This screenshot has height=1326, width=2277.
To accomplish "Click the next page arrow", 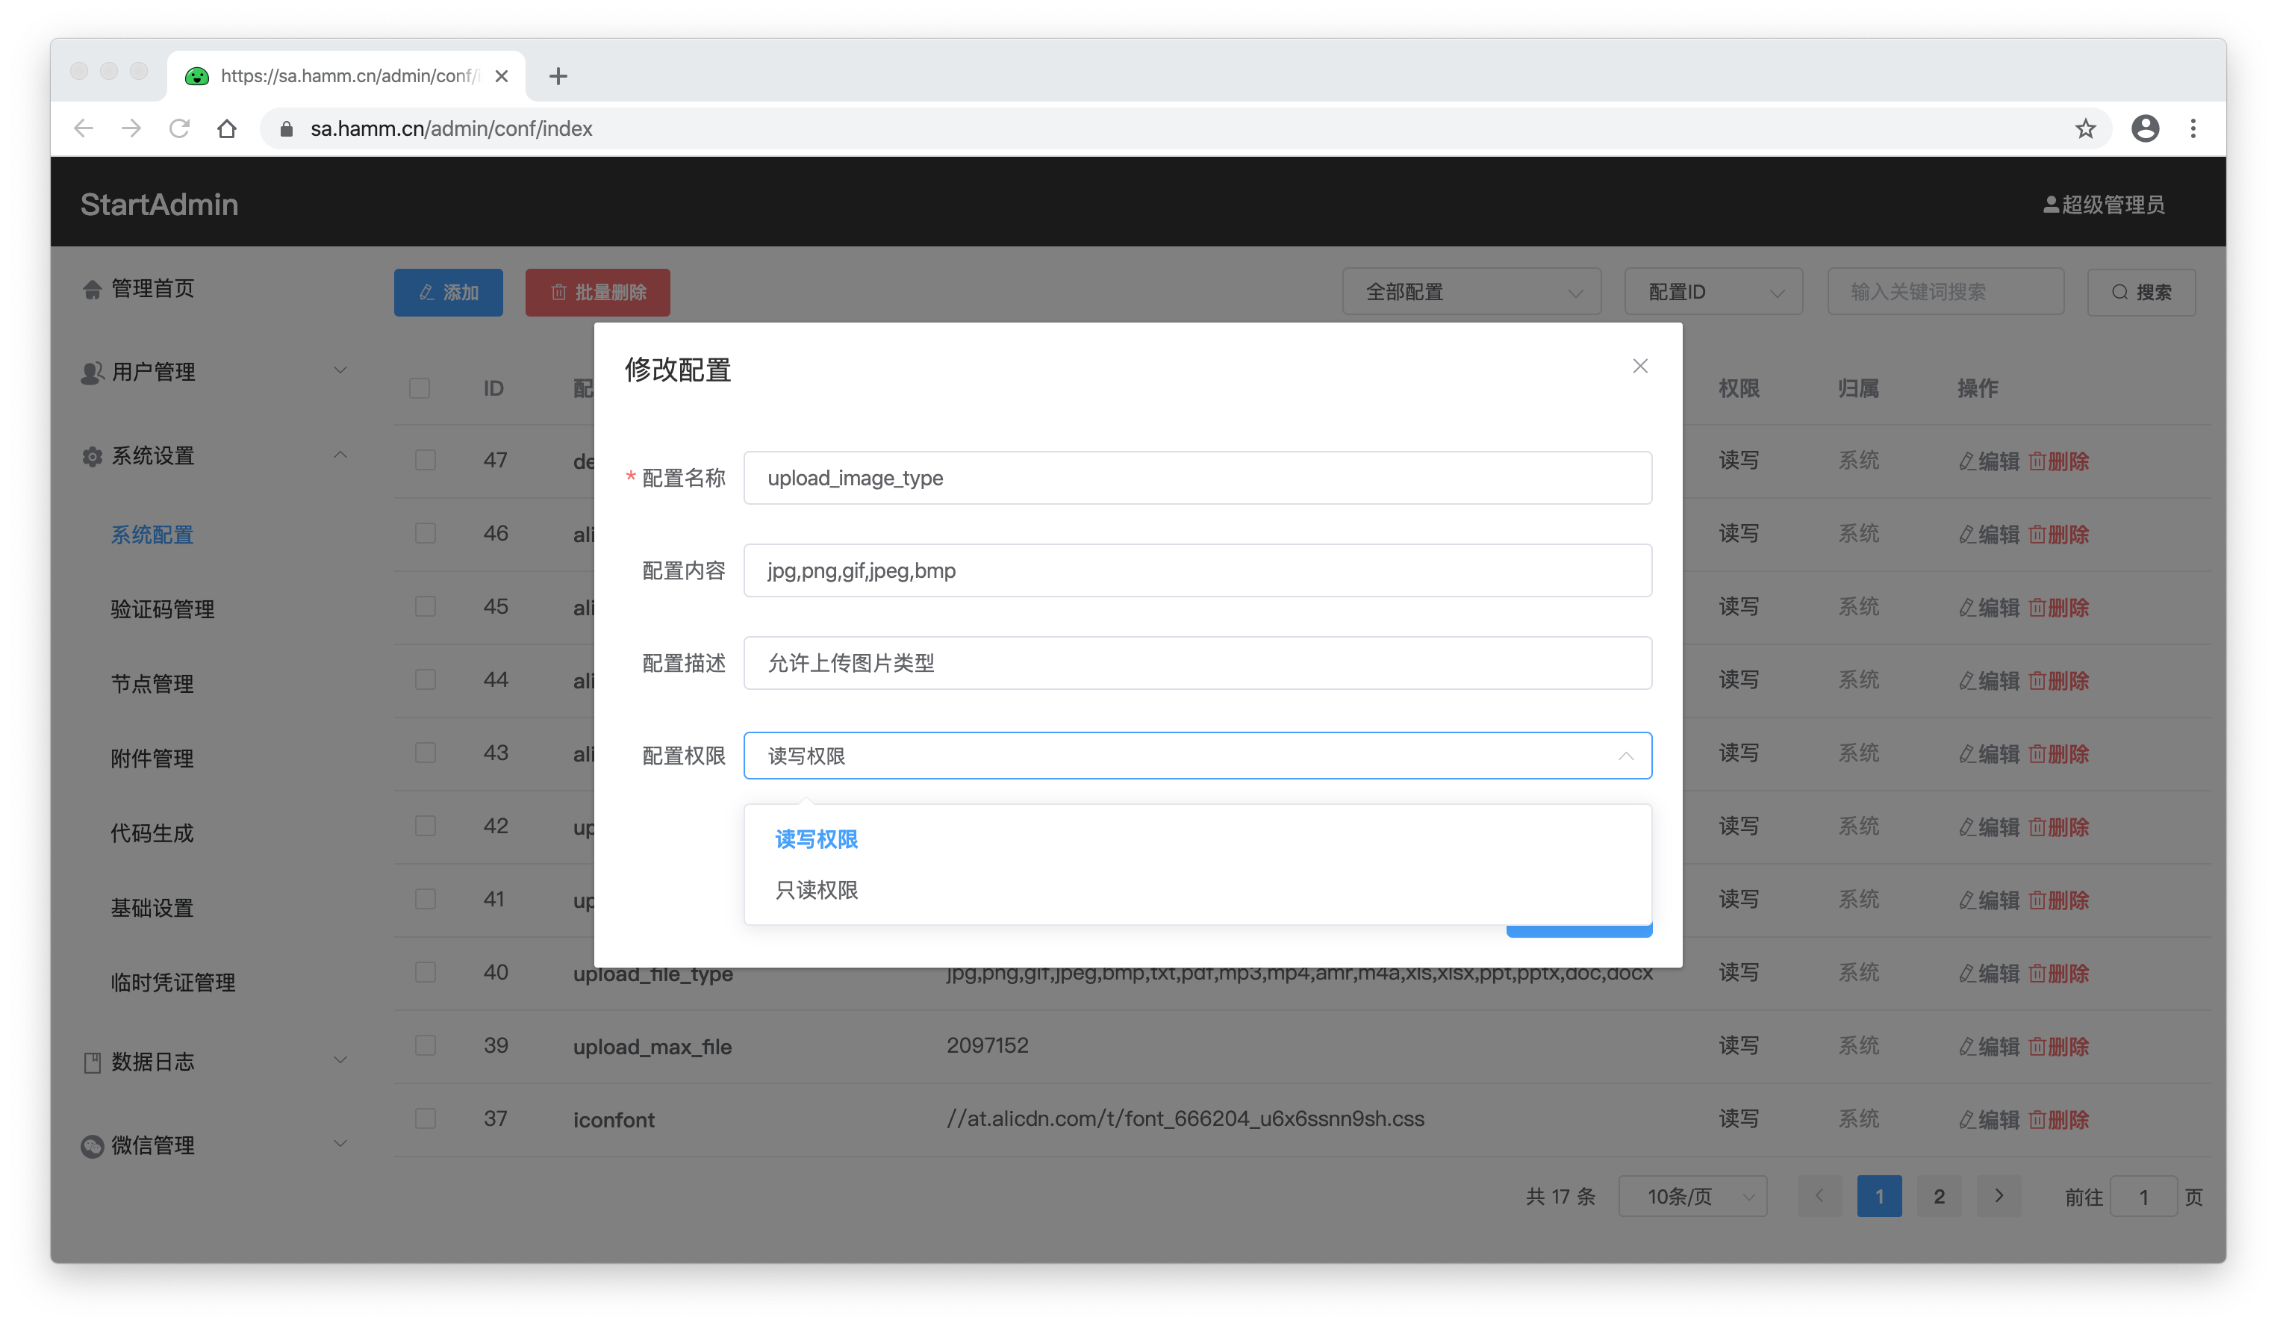I will tap(1999, 1197).
